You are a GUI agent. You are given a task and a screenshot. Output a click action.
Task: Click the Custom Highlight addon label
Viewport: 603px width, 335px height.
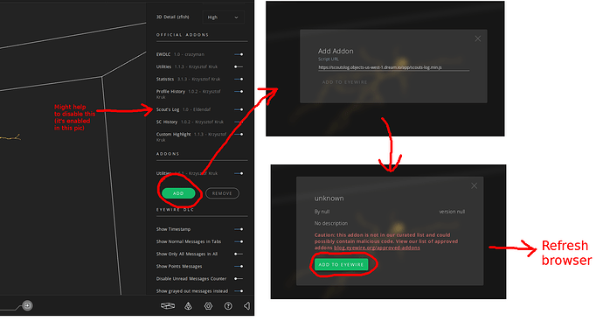tap(173, 134)
